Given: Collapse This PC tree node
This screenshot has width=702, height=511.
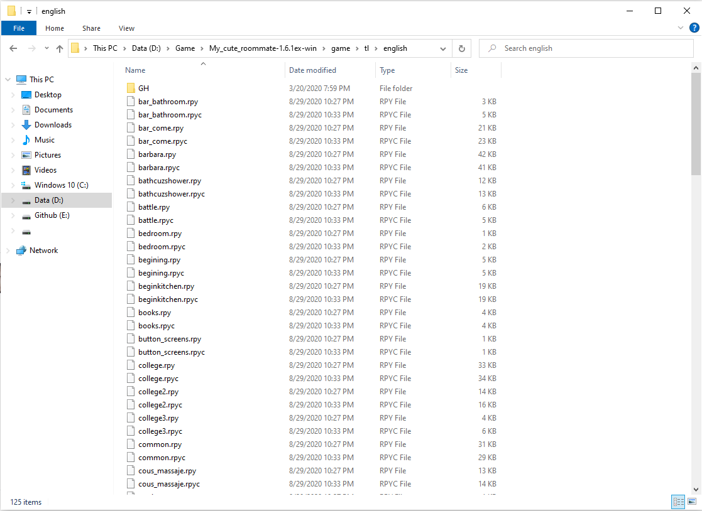Looking at the screenshot, I should [x=8, y=80].
